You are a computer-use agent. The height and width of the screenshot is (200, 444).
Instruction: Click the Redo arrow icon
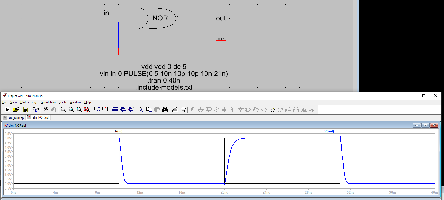280,110
